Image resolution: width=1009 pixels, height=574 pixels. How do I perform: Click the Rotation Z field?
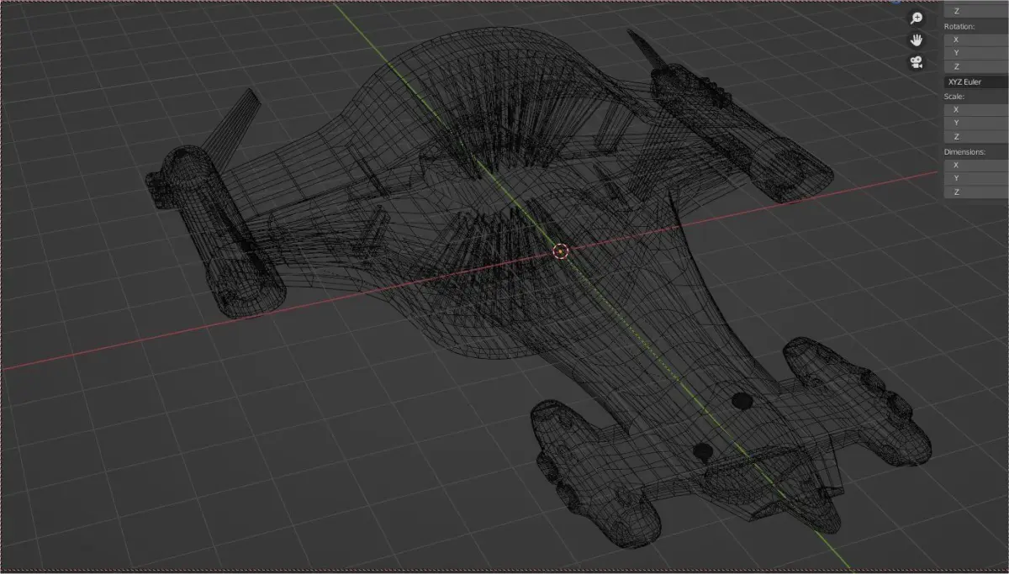[x=975, y=66]
